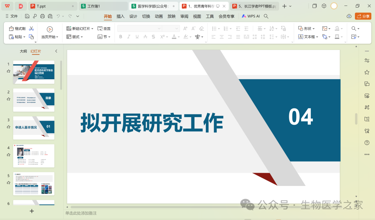This screenshot has width=375, height=220.
Task: Click the print icon in quick access toolbar
Action: click(x=42, y=16)
